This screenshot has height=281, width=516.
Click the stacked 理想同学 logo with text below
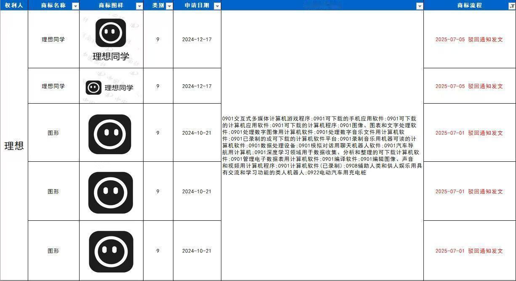click(x=111, y=40)
